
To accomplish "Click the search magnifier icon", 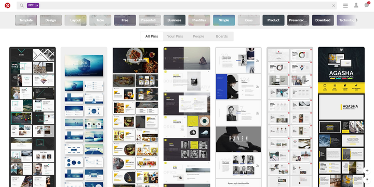I will click(22, 6).
